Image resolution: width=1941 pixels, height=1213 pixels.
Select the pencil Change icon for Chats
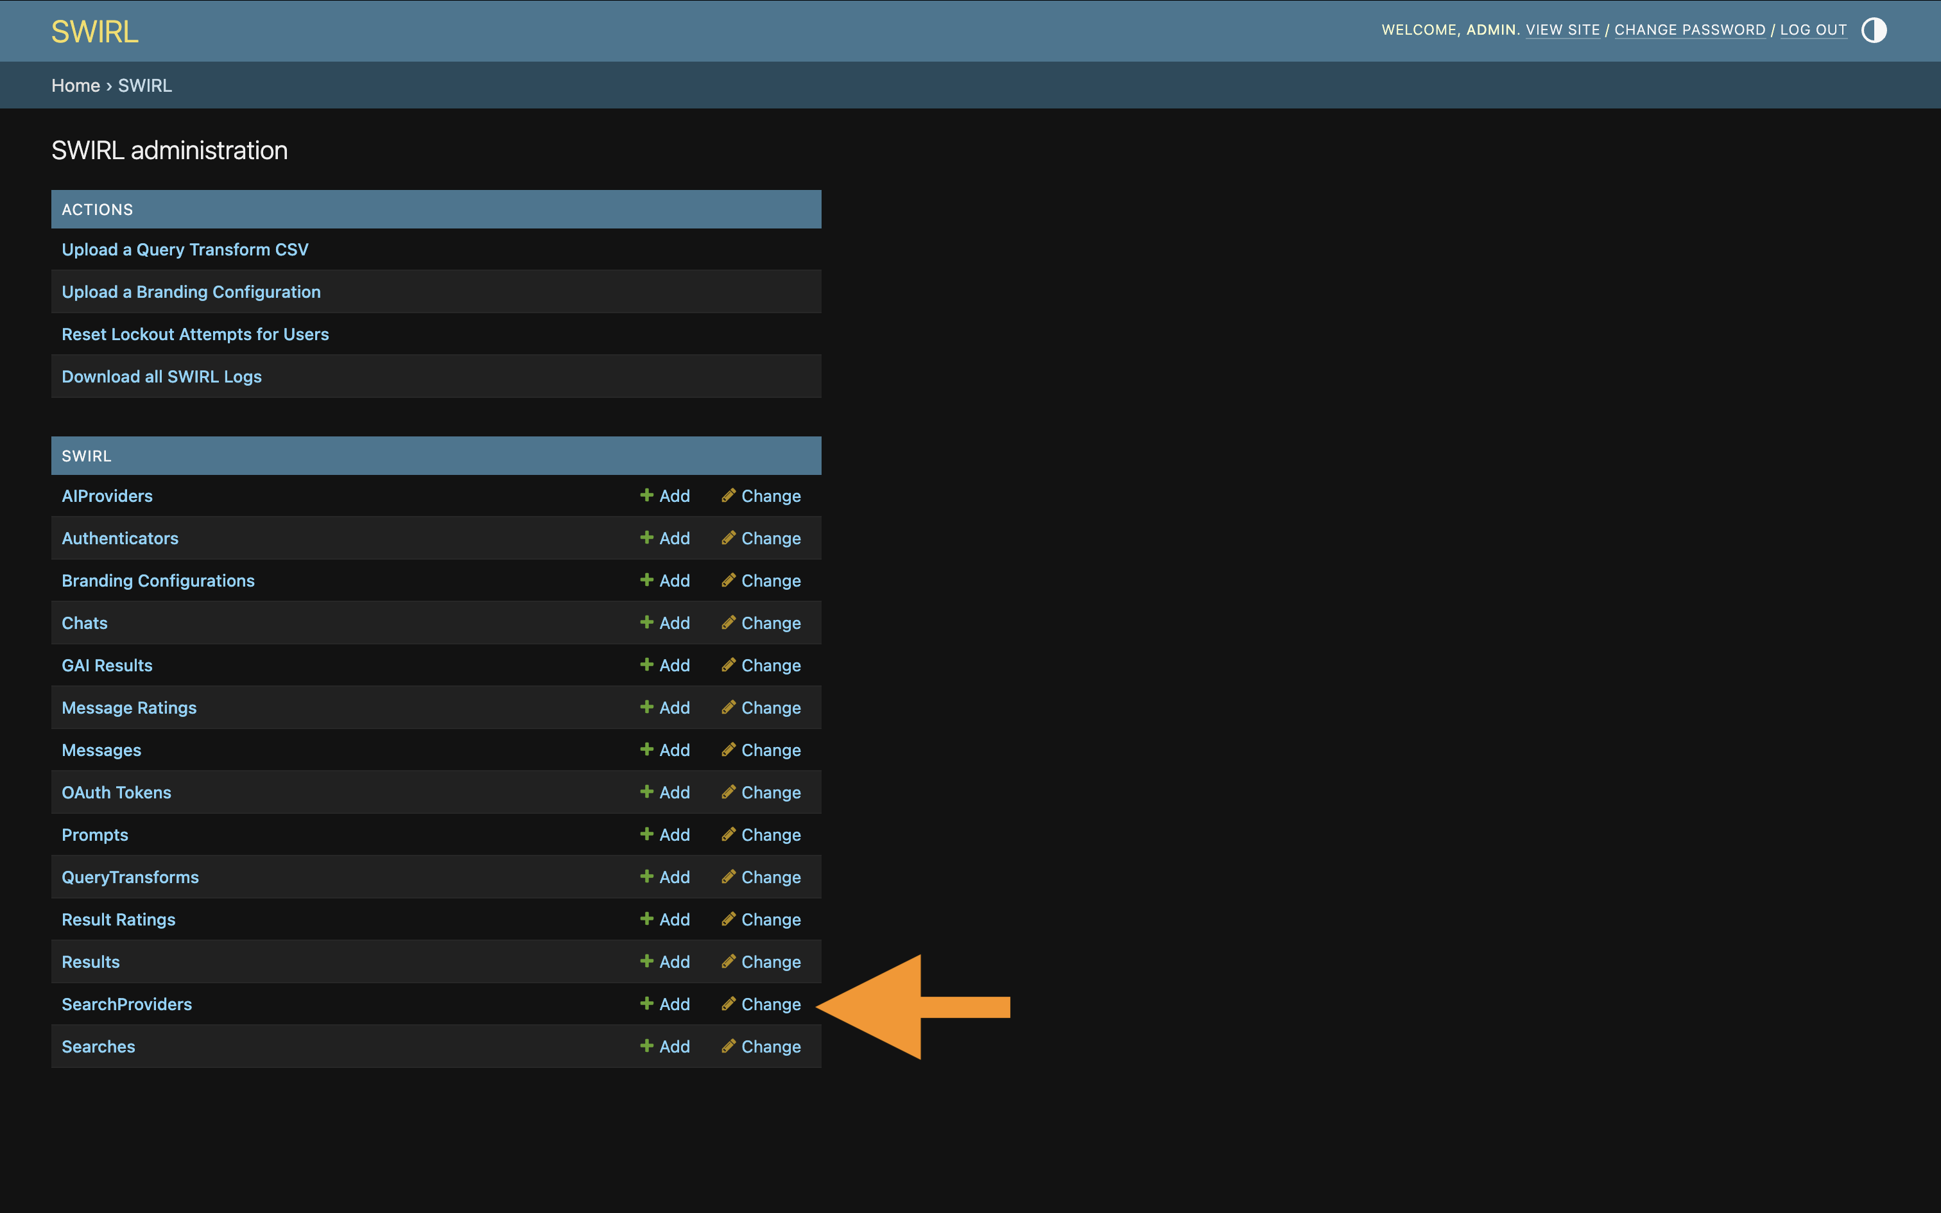pos(729,623)
